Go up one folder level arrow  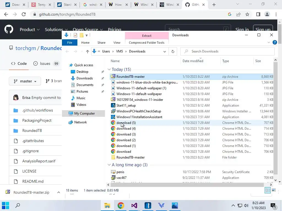[87, 51]
